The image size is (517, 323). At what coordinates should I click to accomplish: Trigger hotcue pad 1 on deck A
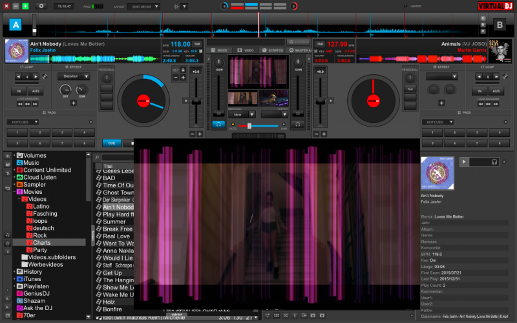coord(17,132)
